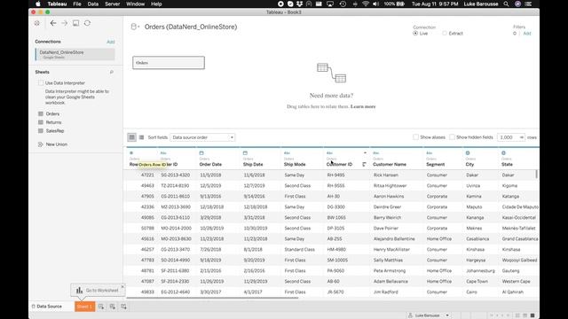
Task: Add a new story with the tab icon
Action: (123, 307)
